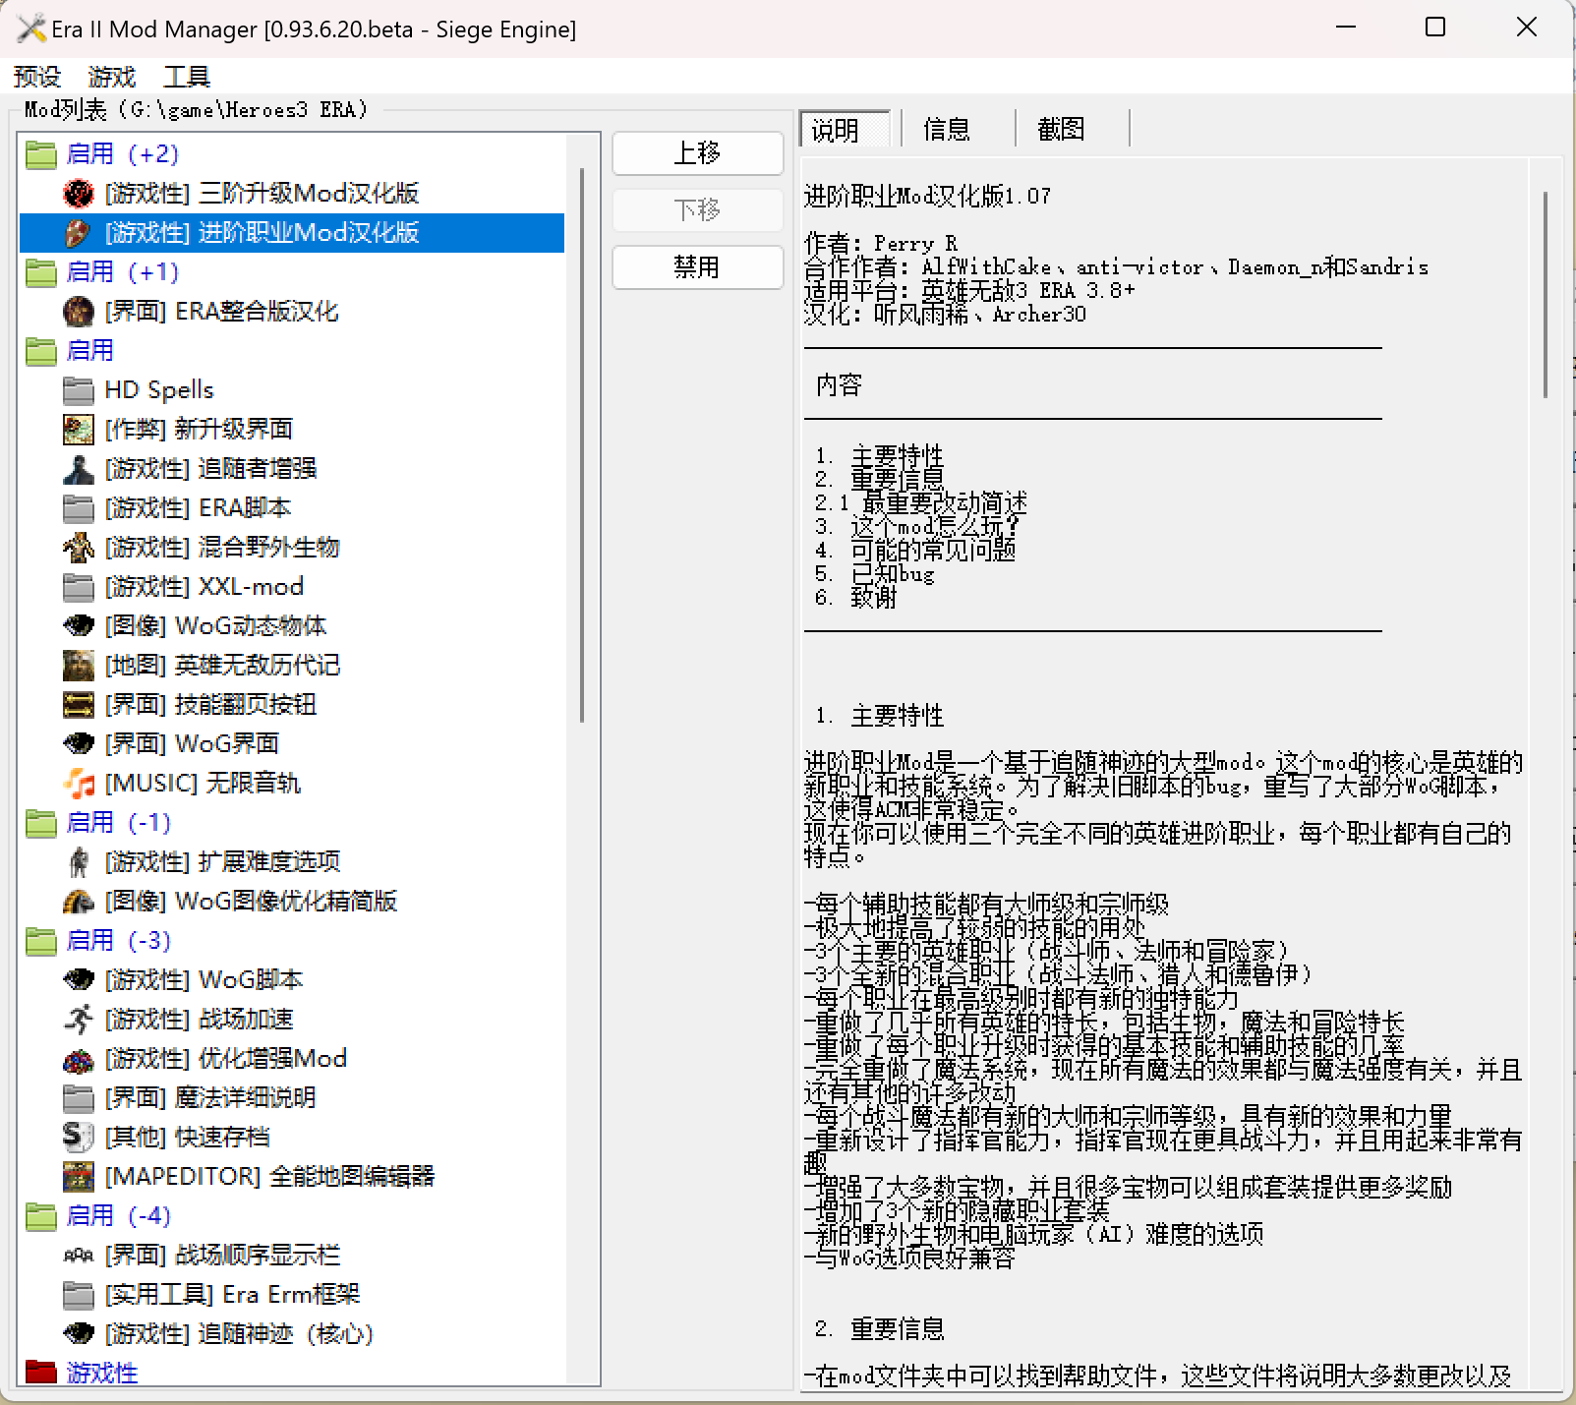
Task: Select the [游戏性] 扩展难度选项 row
Action: (292, 862)
